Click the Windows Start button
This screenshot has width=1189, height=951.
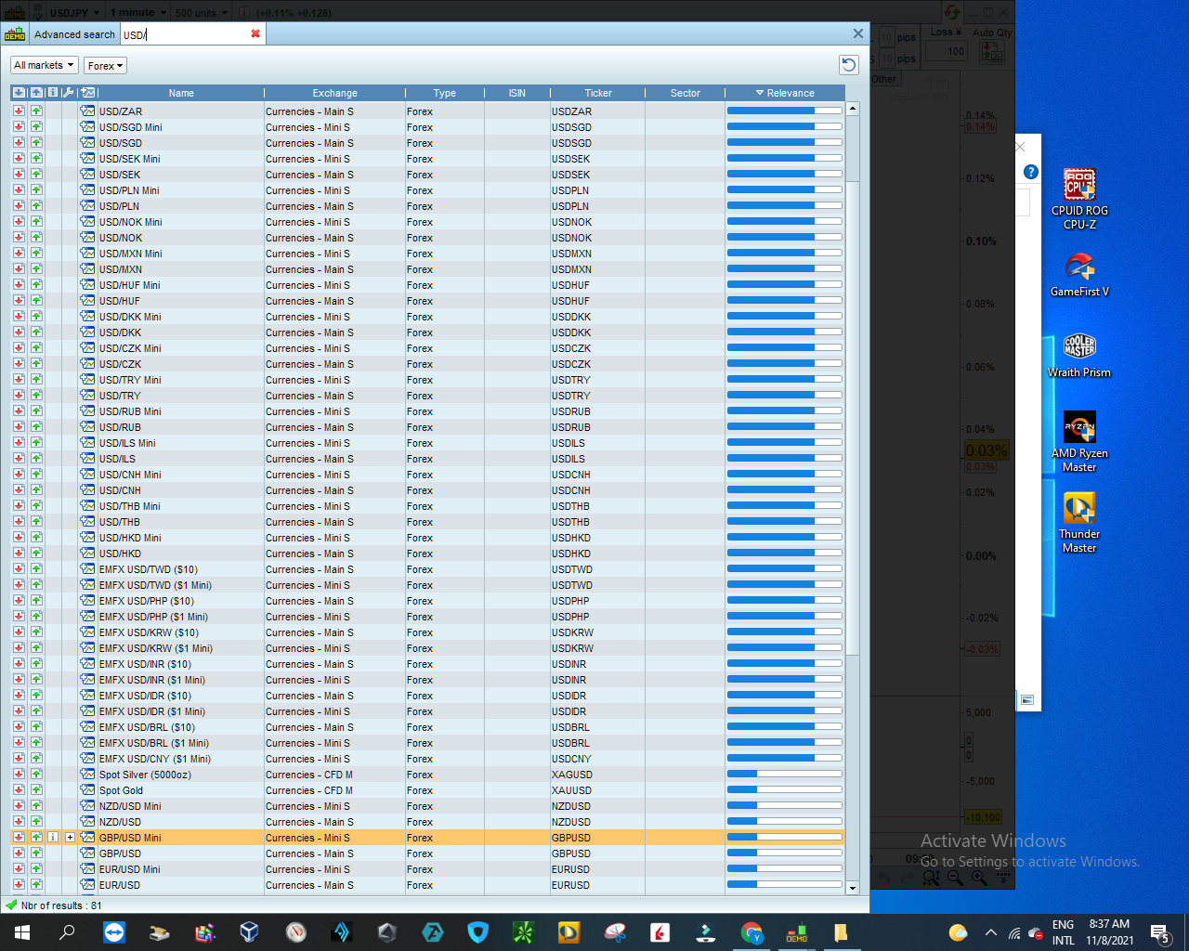22,932
